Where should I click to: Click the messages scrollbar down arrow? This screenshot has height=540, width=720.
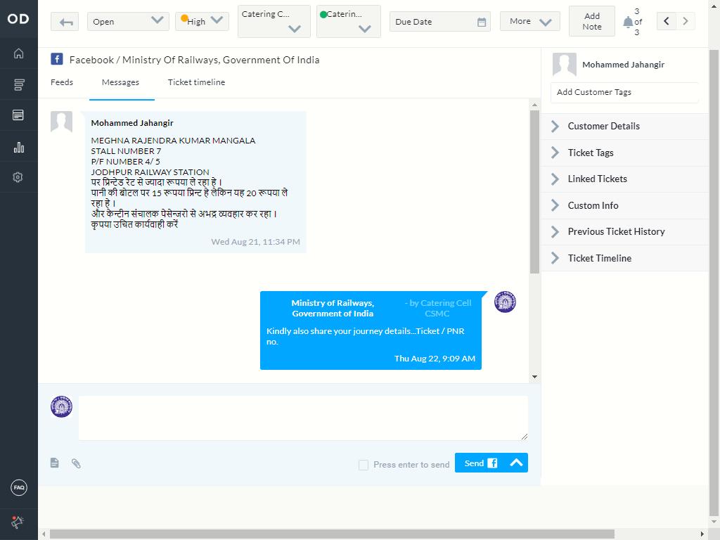point(534,377)
